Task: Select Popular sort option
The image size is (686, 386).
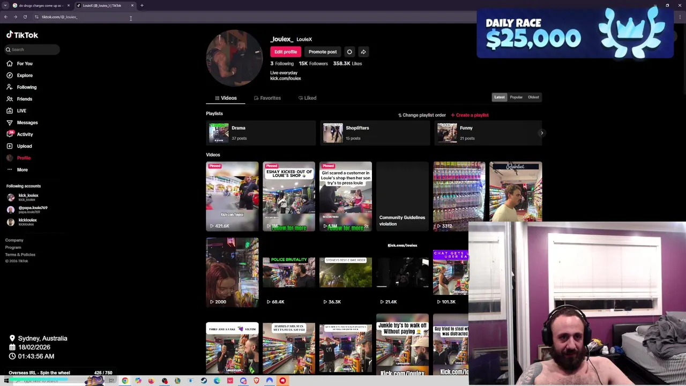Action: [516, 97]
